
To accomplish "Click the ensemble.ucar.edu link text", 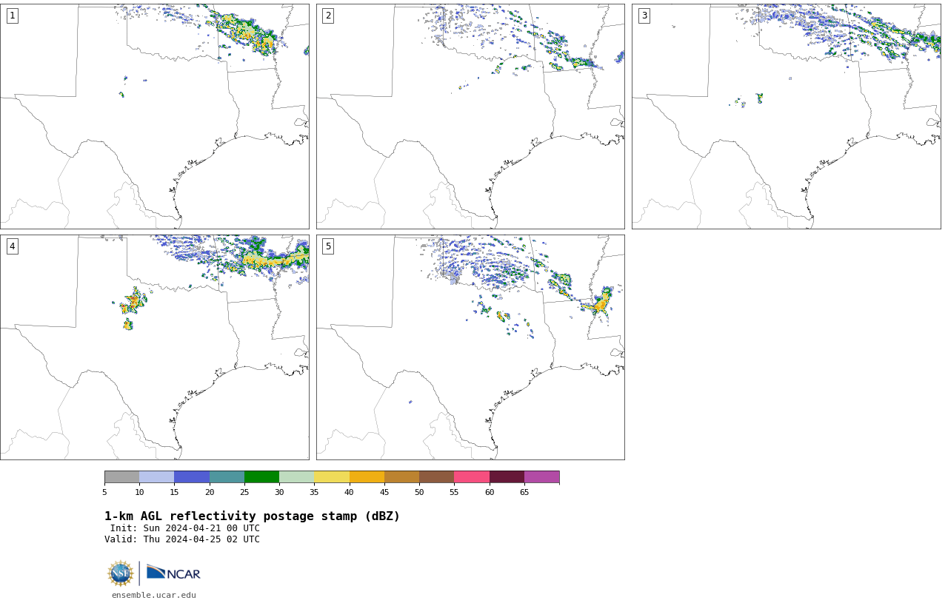I will tap(154, 595).
